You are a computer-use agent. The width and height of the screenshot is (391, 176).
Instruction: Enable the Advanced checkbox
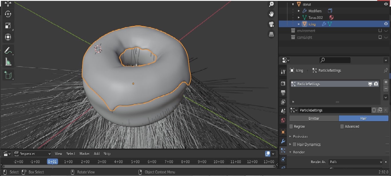click(342, 126)
